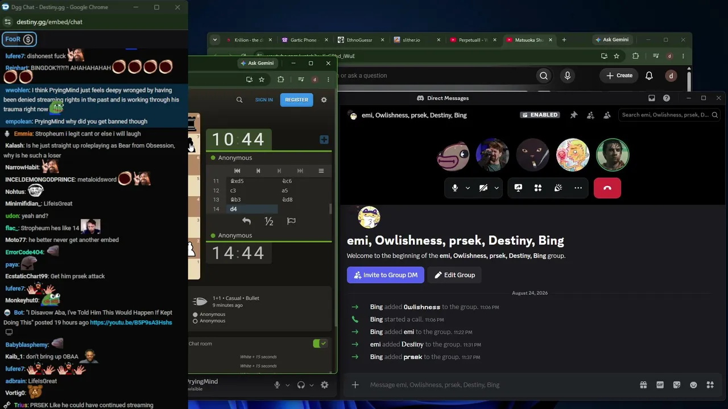
Task: Switch to the Krillion tab
Action: click(248, 40)
